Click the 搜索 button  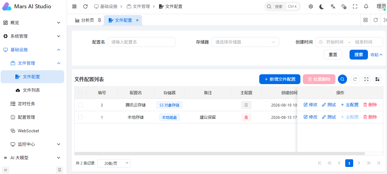[359, 55]
